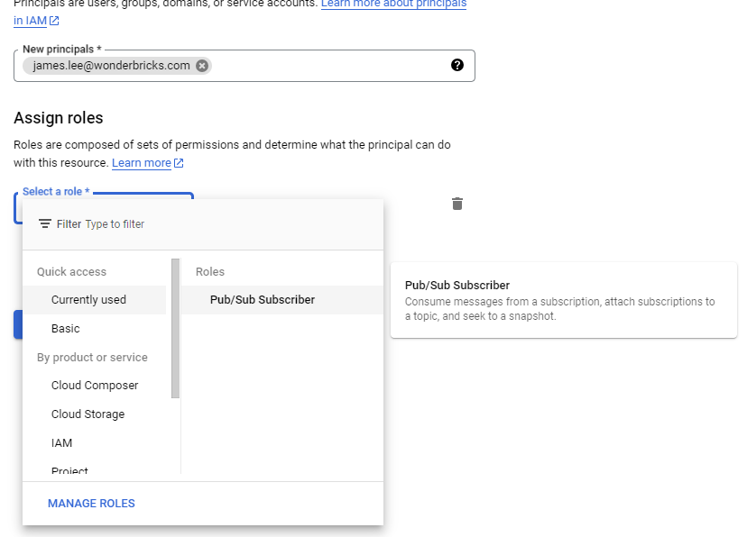
Task: Click the category list scrollbar
Action: coord(175,328)
